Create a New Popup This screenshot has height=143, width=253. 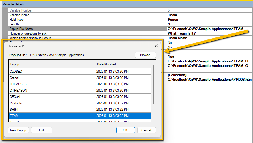(x=18, y=130)
